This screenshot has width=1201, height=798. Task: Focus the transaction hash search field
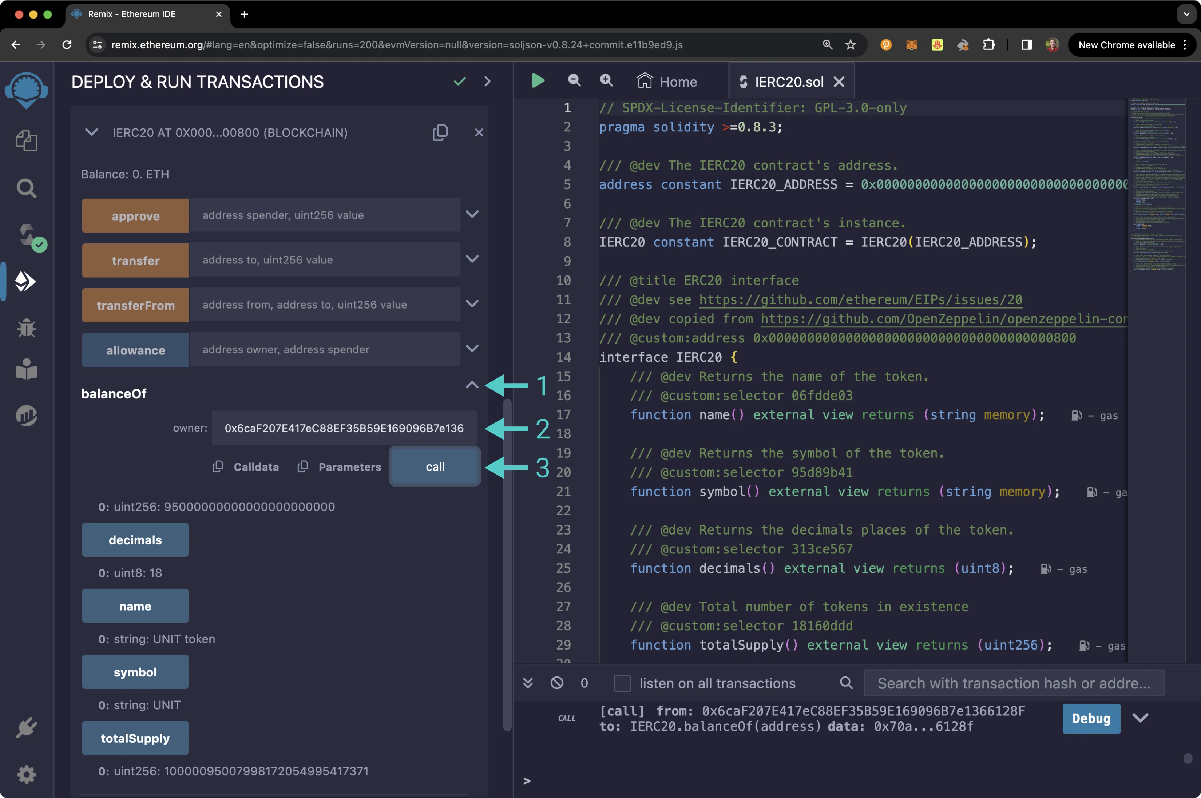1014,683
